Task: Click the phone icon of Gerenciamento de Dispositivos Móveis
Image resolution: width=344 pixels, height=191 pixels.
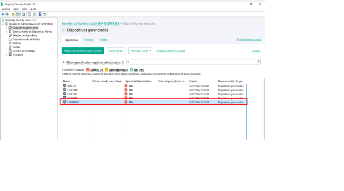Action: pyautogui.click(x=10, y=32)
